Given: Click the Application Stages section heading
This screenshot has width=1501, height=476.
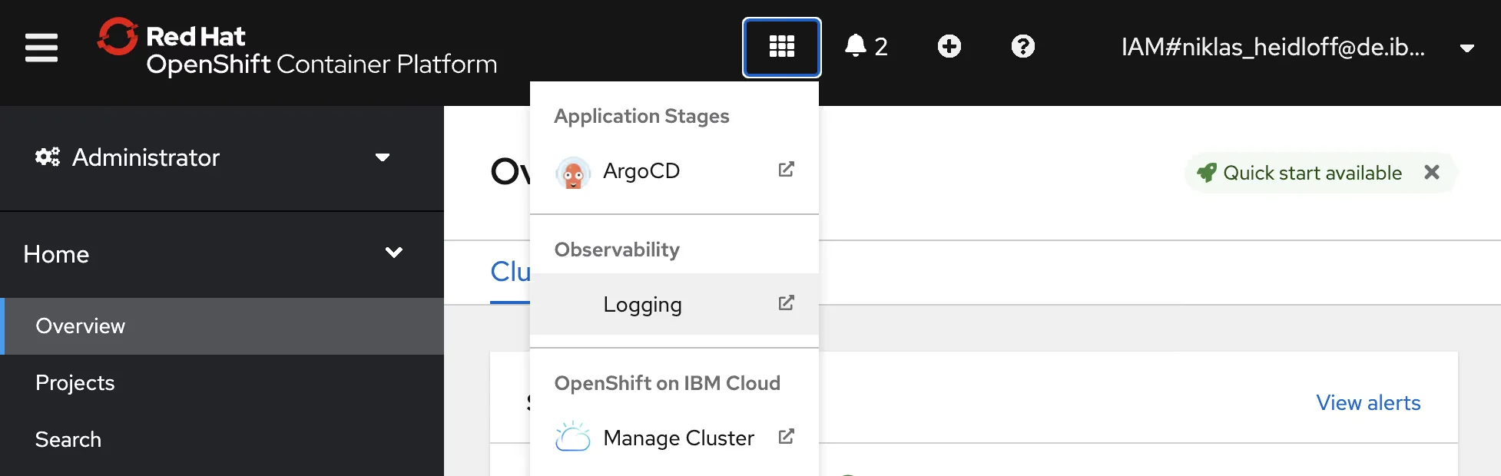Looking at the screenshot, I should pyautogui.click(x=641, y=117).
